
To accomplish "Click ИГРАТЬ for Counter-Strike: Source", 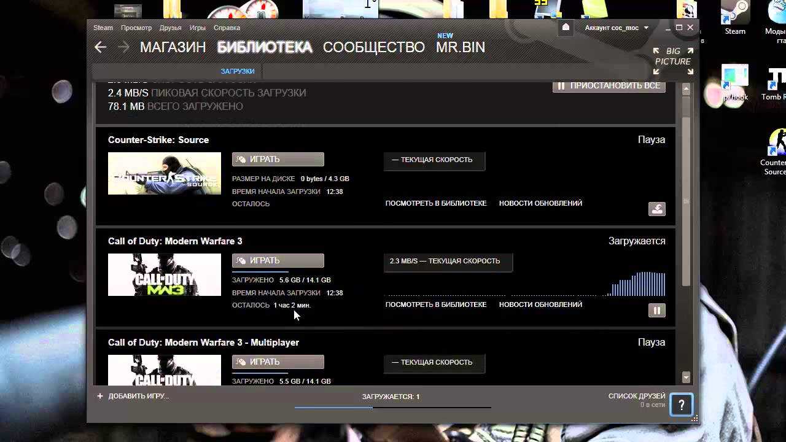I will [x=278, y=159].
